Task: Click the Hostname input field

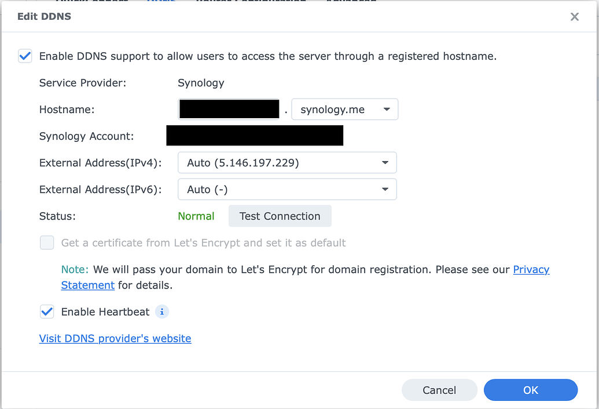Action: point(229,109)
